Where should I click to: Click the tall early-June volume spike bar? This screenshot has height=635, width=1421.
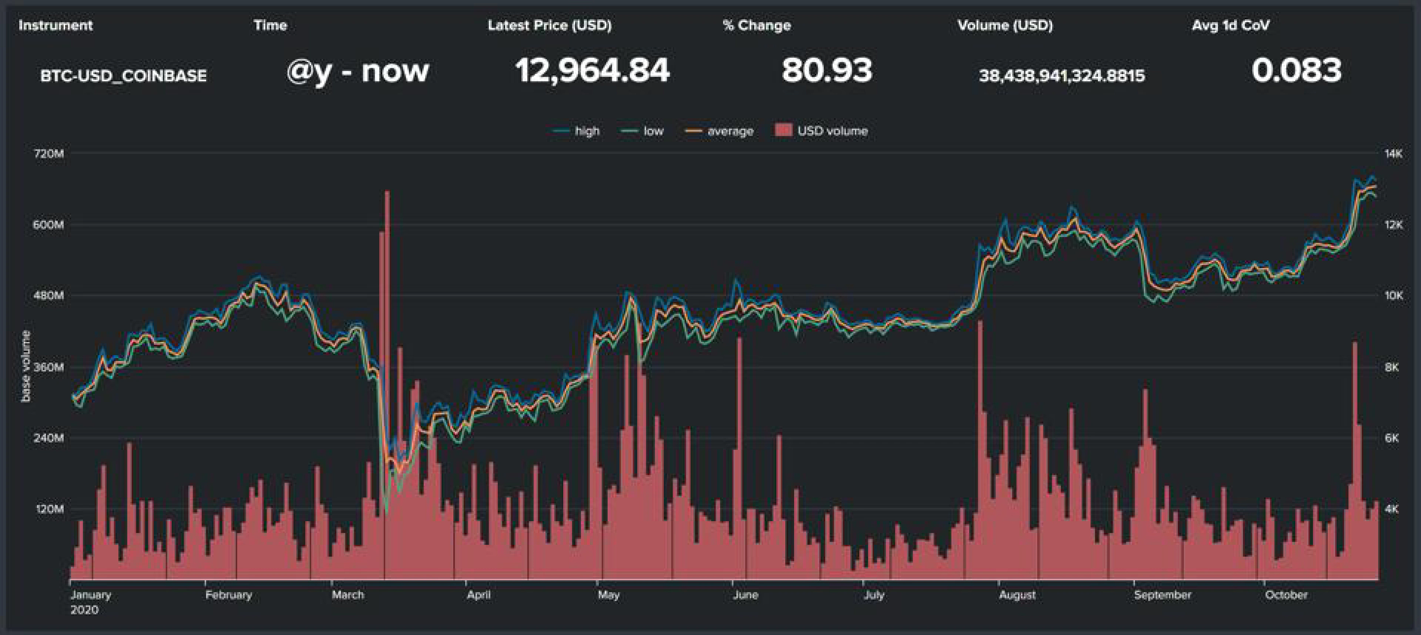(740, 458)
